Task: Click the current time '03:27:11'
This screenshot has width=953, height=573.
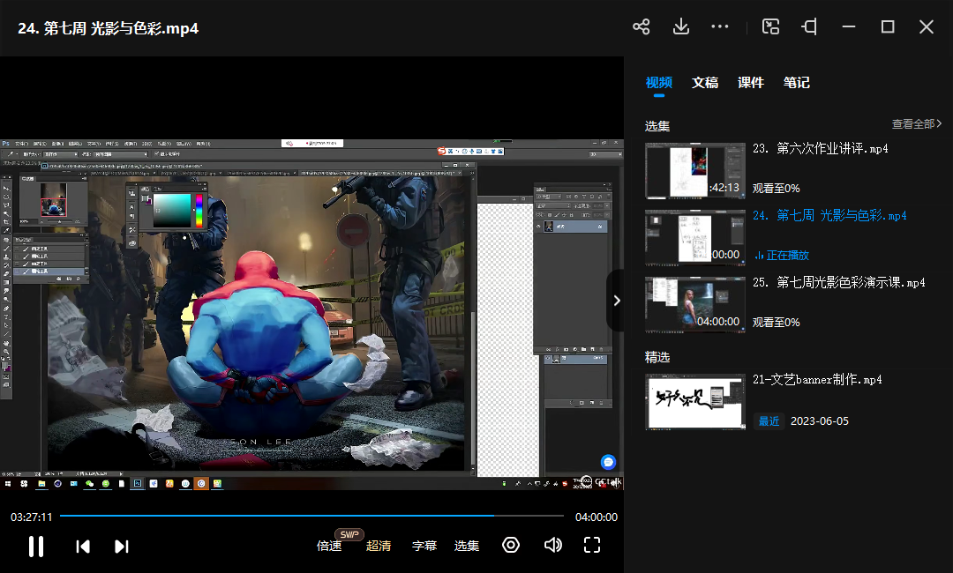Action: (x=32, y=517)
